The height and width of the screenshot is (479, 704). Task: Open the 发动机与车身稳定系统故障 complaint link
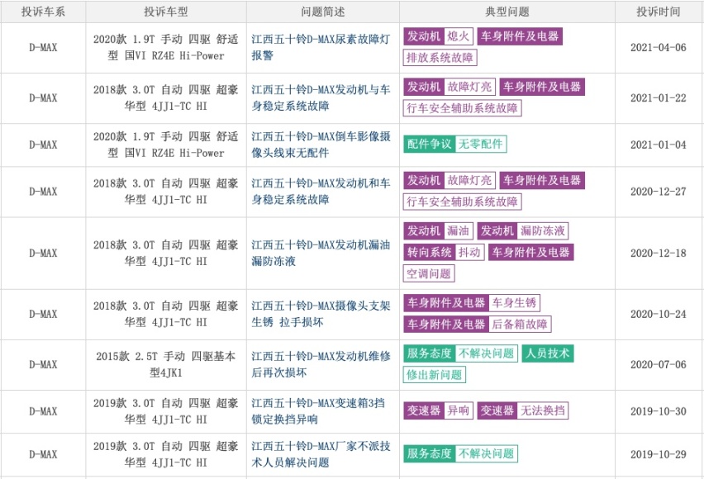(321, 98)
